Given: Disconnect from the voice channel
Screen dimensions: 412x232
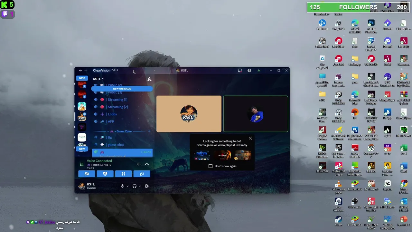Looking at the screenshot, I should pyautogui.click(x=147, y=164).
